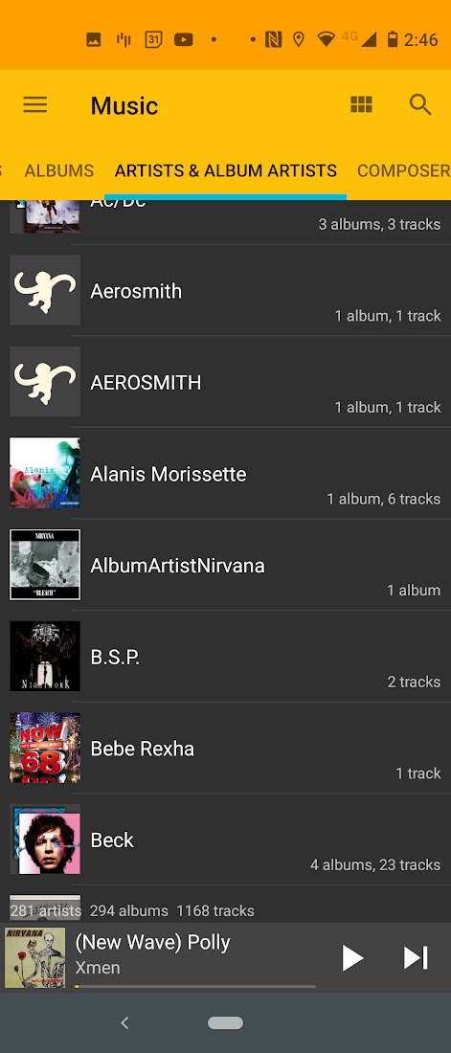This screenshot has height=1053, width=451.
Task: Click the playback progress bar in mini player
Action: 195,987
